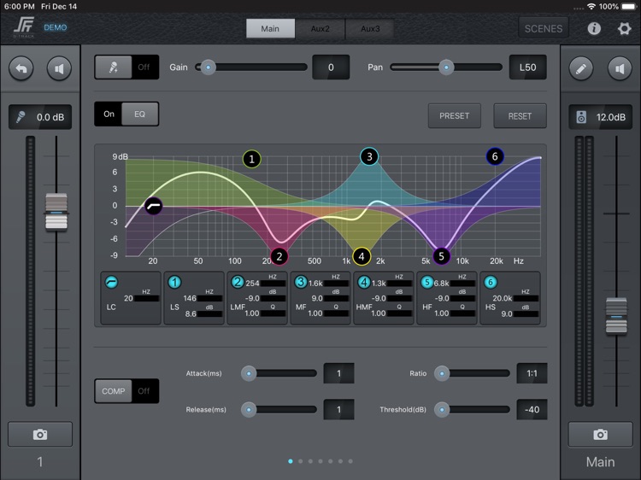Toggle the phantom power mic switch

point(126,67)
